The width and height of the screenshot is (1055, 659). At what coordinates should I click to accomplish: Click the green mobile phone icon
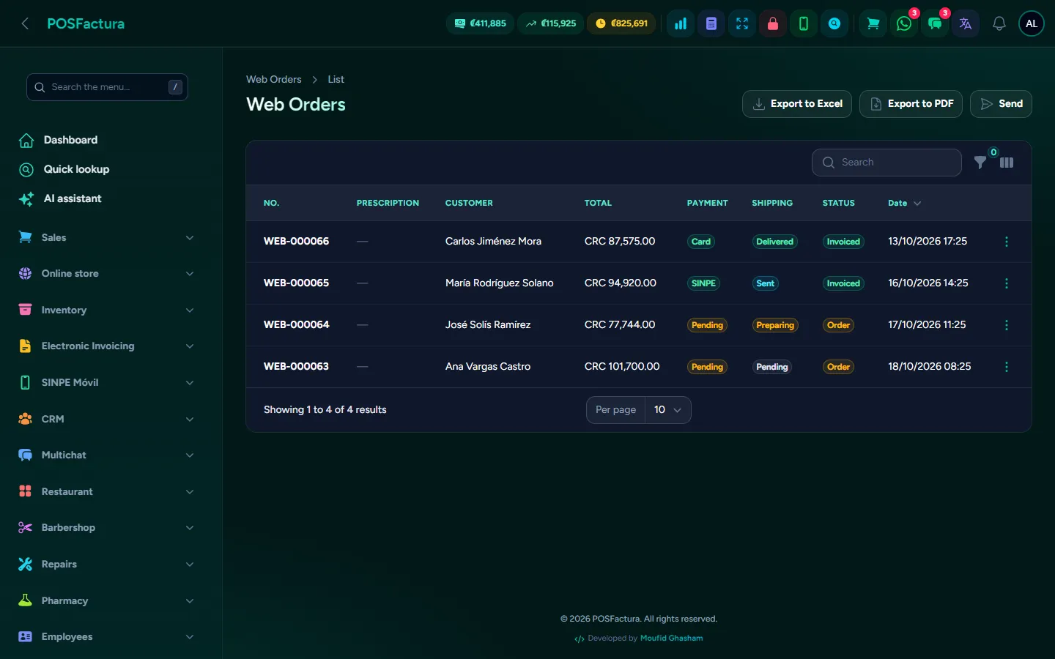[804, 23]
